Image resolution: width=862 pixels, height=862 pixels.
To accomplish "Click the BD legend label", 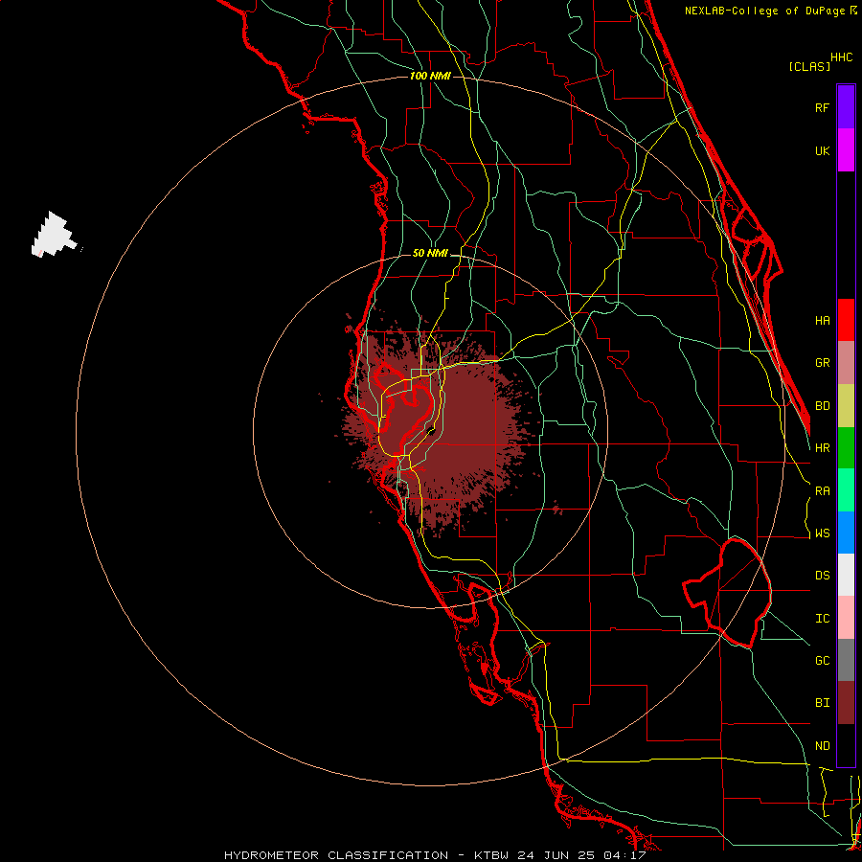I will [x=822, y=406].
